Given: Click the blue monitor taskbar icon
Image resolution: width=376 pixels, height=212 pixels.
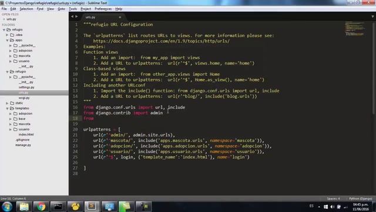Looking at the screenshot, I should 109,207.
